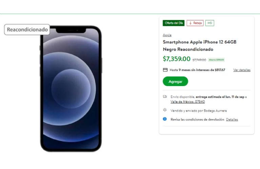This screenshot has width=260, height=169.
Task: Open the Apple brand link
Action: pos(167,35)
